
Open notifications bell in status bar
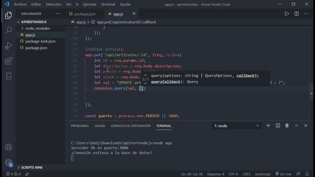coord(307,174)
